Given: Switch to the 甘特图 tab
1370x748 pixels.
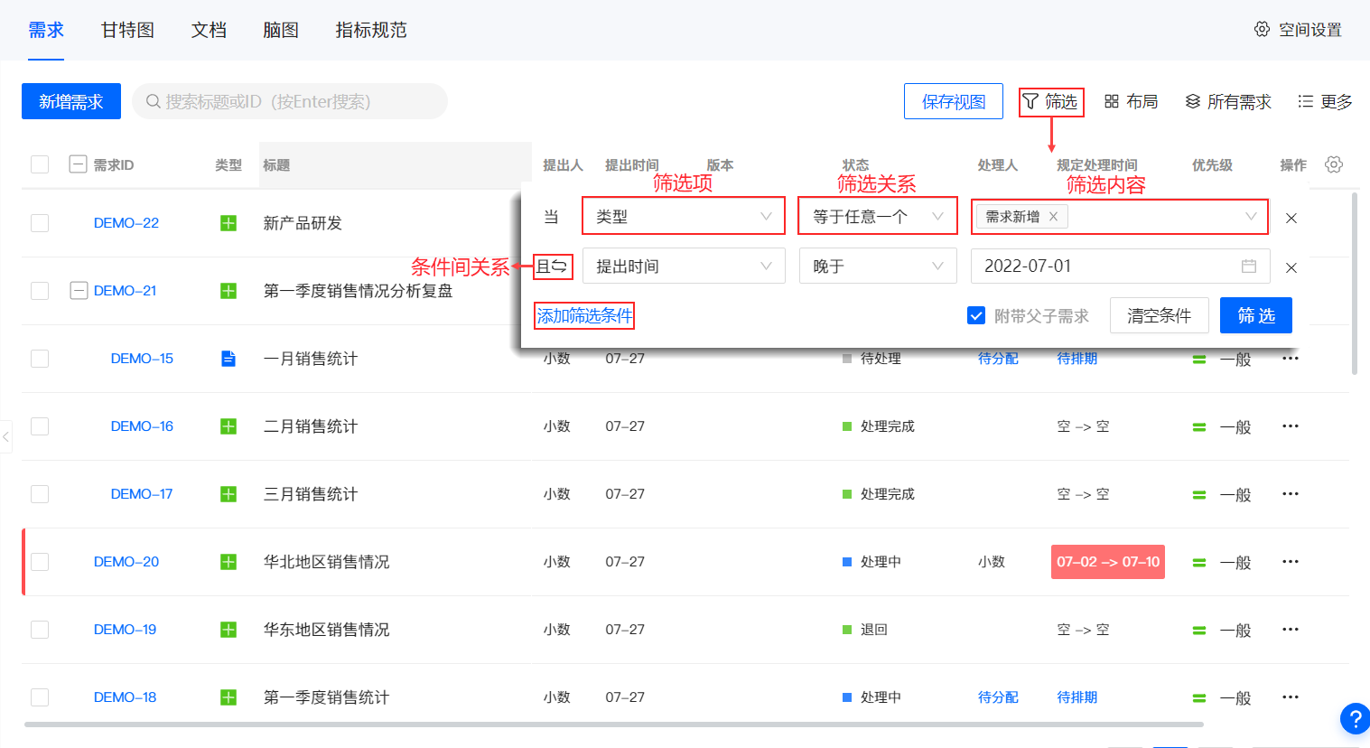Looking at the screenshot, I should coord(127,30).
